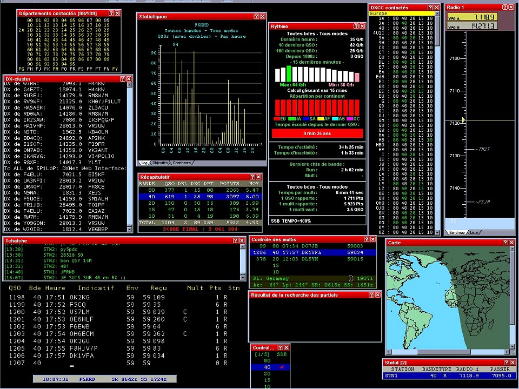Open help for the Statistiques window
519x389 pixels.
coord(257,17)
